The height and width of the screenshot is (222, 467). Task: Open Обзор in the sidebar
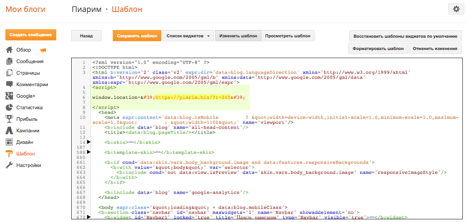pyautogui.click(x=23, y=50)
